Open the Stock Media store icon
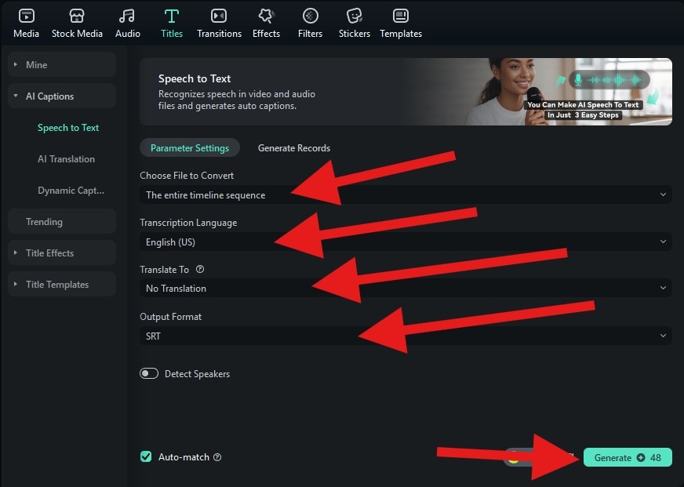This screenshot has width=684, height=487. coord(77,16)
